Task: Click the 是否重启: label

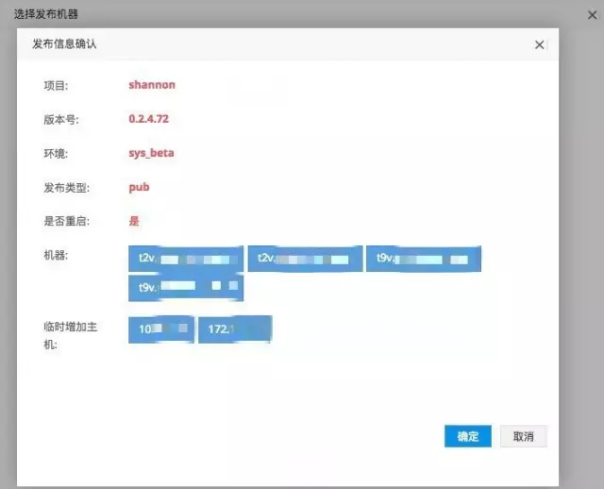Action: click(67, 221)
